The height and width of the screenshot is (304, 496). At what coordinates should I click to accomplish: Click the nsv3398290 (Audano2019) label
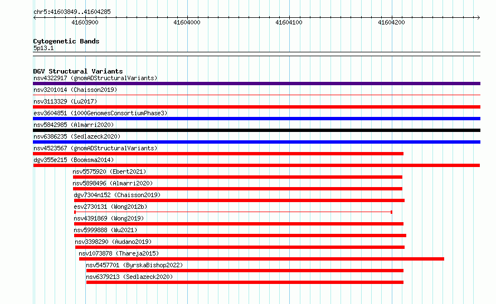point(113,242)
